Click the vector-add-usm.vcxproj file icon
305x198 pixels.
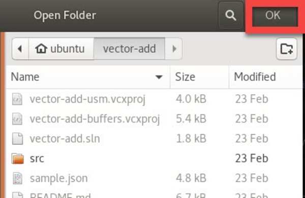point(17,99)
